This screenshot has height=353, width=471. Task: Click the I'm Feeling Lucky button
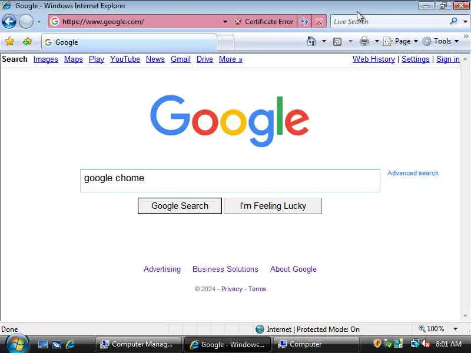coord(273,206)
